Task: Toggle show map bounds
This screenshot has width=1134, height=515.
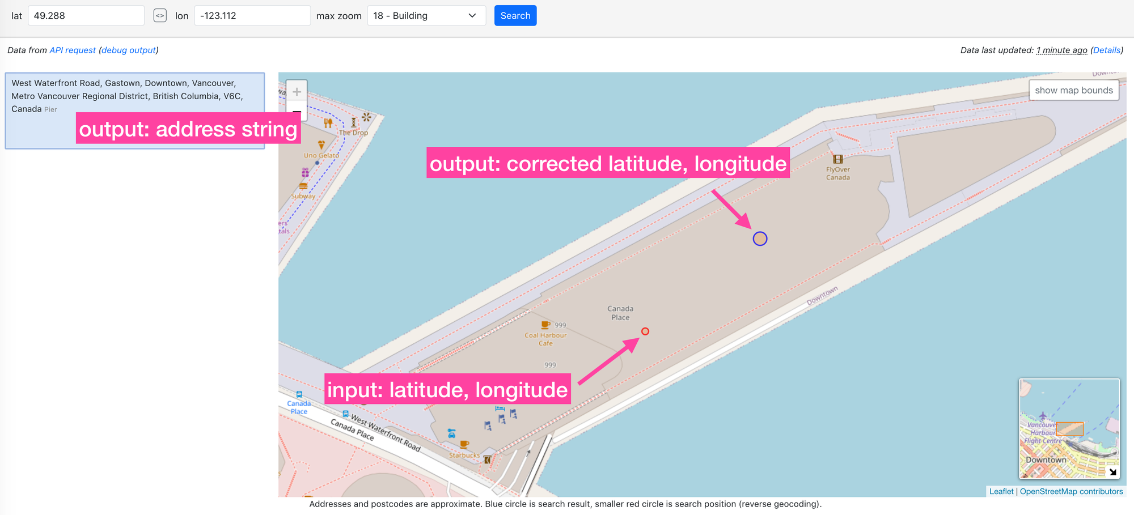Action: [1073, 90]
